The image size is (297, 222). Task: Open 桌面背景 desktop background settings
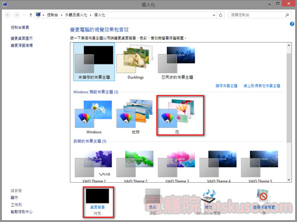pos(97,202)
